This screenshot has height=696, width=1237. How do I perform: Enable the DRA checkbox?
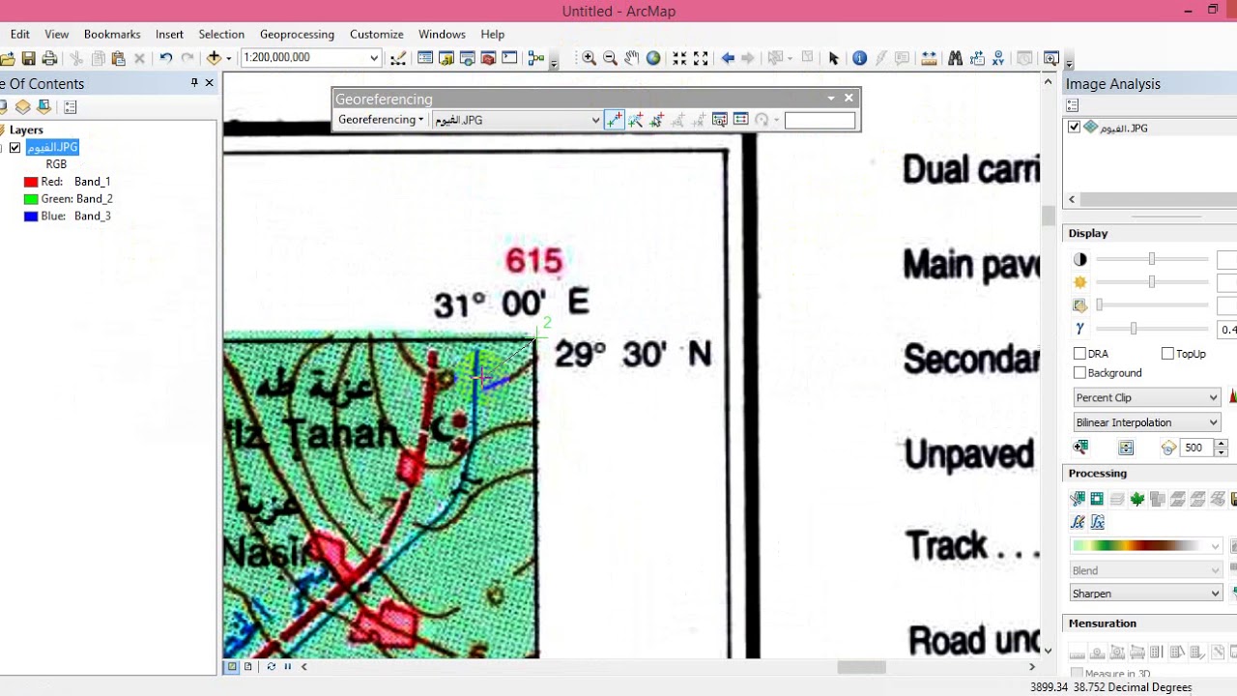pyautogui.click(x=1079, y=354)
